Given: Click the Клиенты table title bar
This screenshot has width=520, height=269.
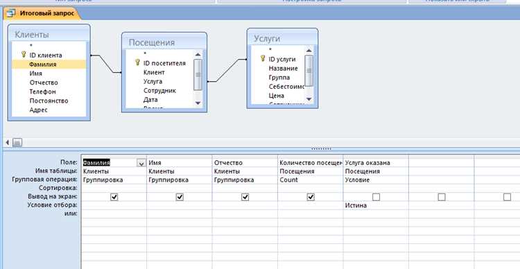Looking at the screenshot, I should [x=49, y=34].
